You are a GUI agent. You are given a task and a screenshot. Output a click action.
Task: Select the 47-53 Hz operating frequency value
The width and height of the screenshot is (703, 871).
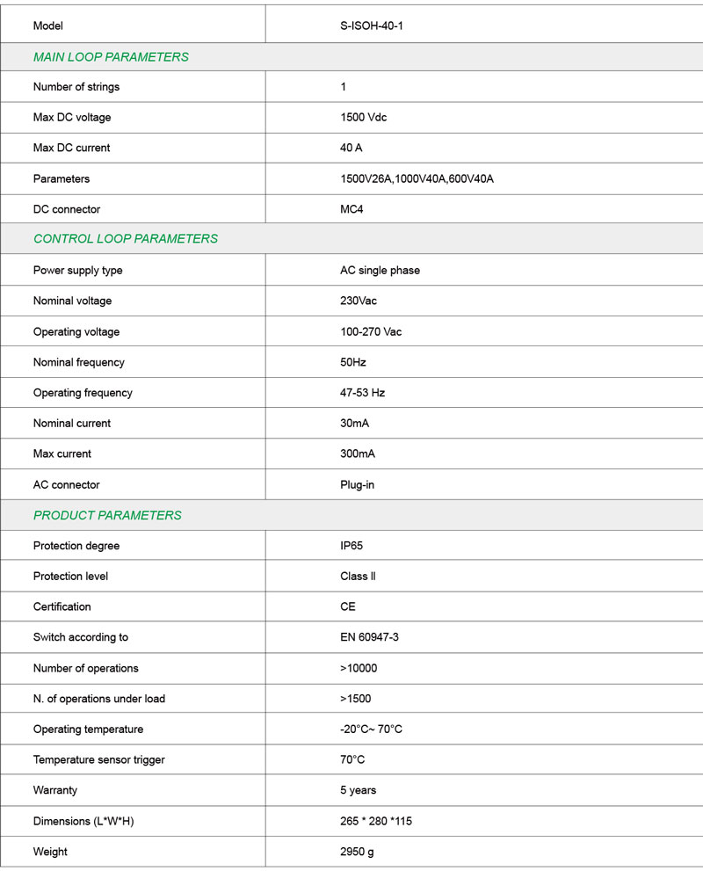tap(362, 393)
